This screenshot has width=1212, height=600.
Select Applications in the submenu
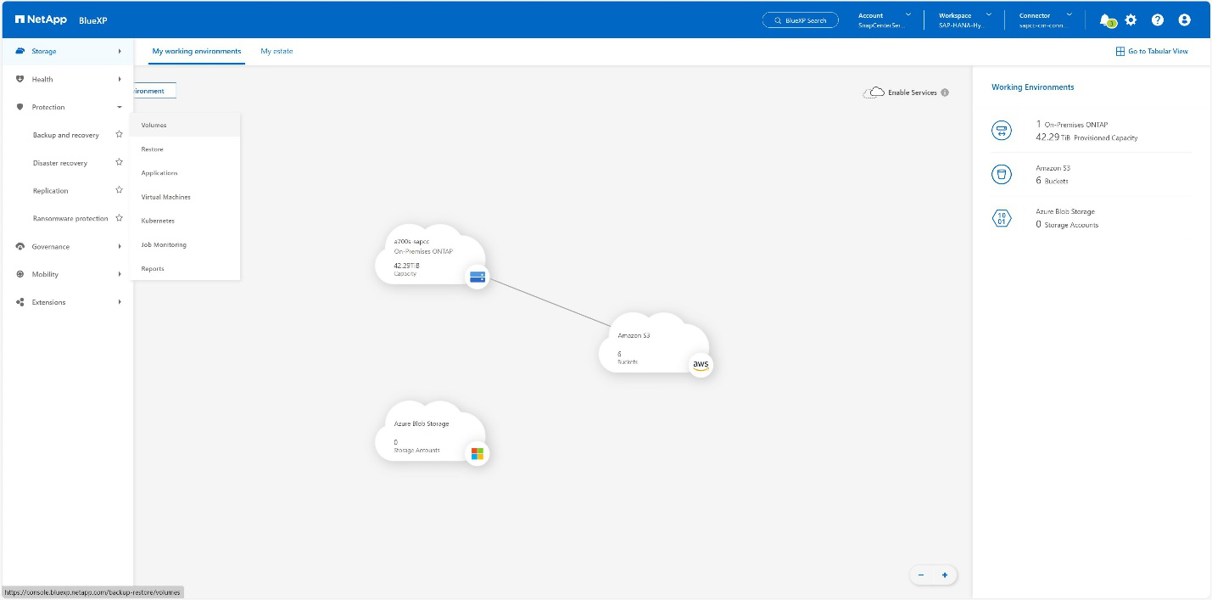185,173
